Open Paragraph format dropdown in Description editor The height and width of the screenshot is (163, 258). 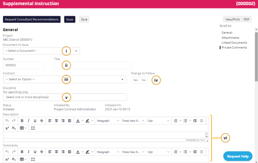[108, 121]
